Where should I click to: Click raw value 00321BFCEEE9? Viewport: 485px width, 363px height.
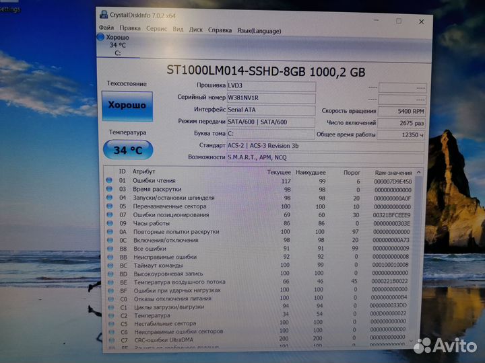coord(391,215)
